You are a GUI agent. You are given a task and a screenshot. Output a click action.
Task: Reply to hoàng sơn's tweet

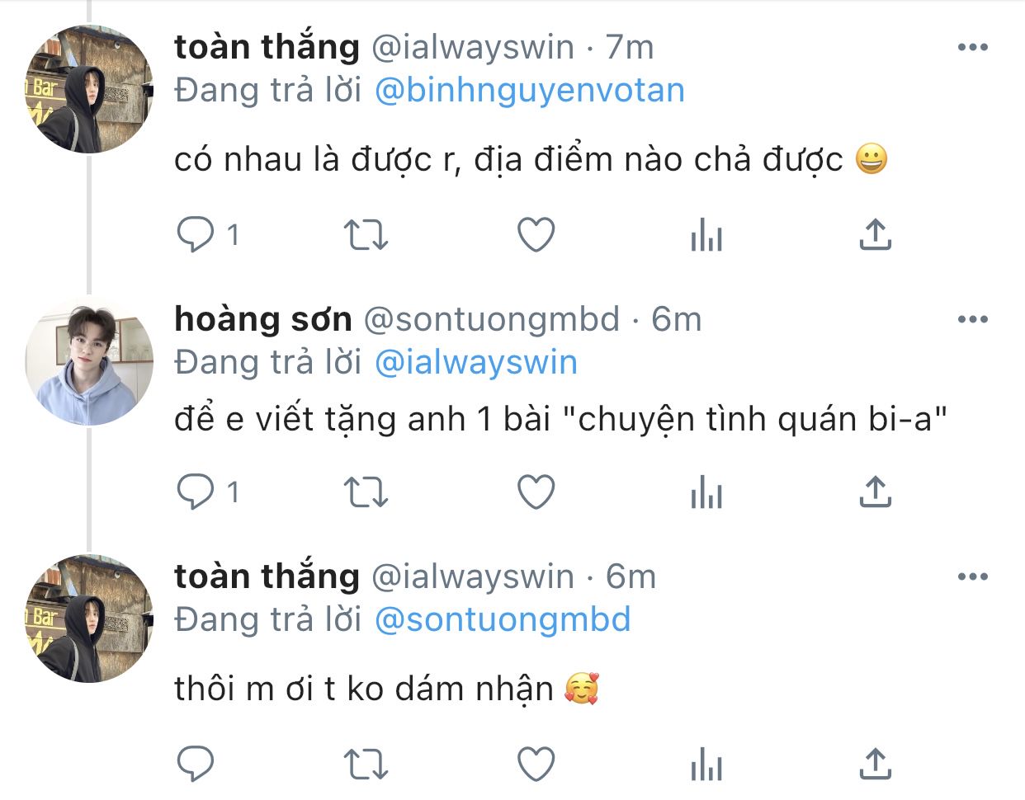(x=196, y=492)
